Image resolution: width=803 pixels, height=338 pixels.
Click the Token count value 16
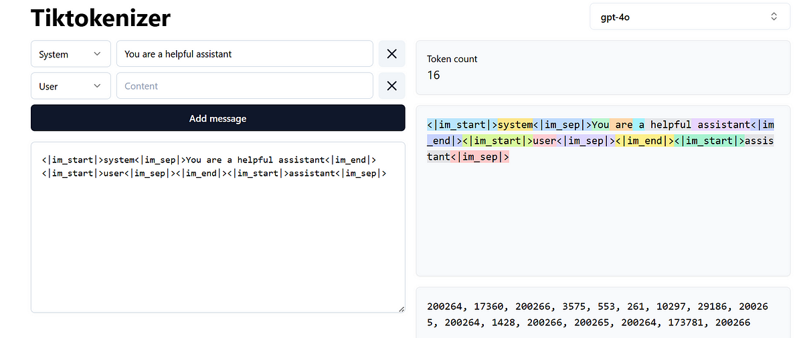[434, 75]
